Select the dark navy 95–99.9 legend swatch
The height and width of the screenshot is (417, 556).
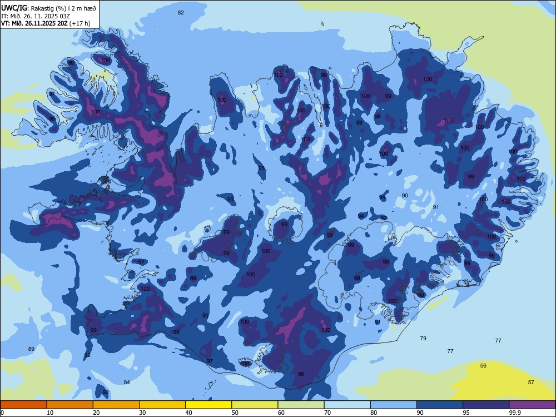486,405
